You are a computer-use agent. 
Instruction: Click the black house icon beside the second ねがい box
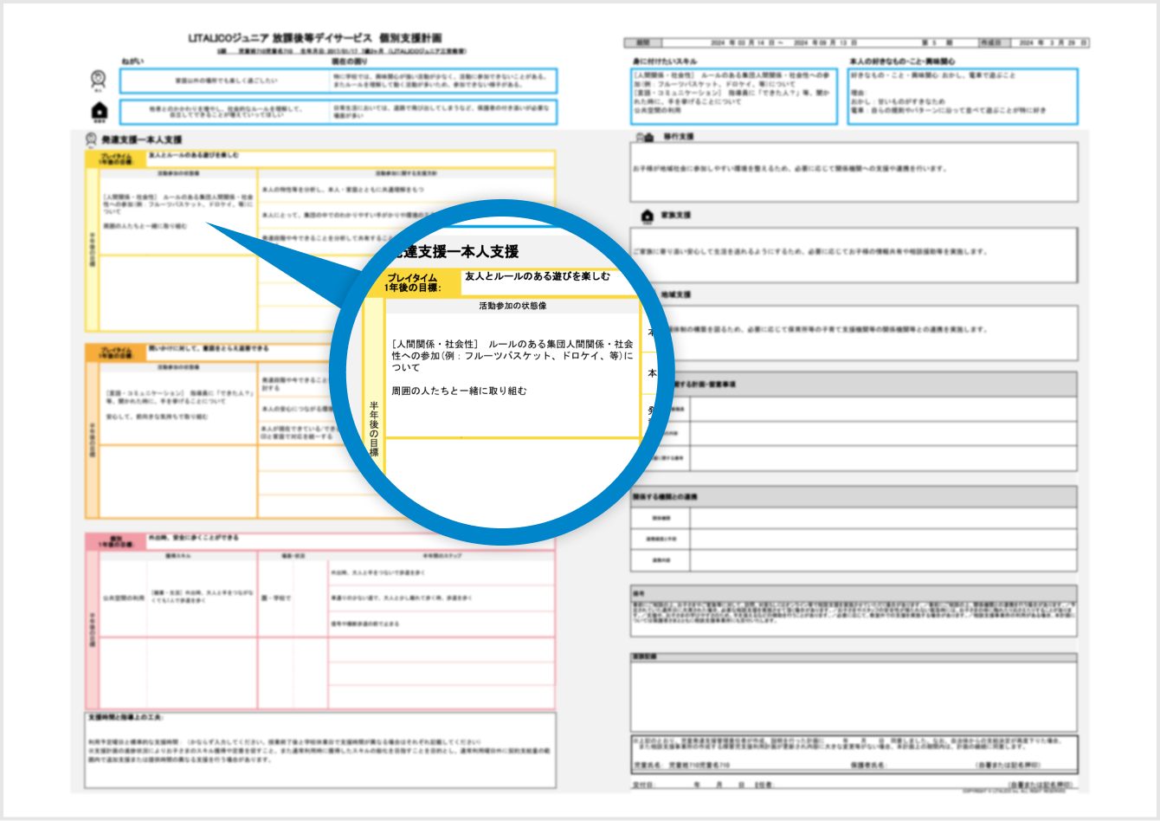click(99, 111)
